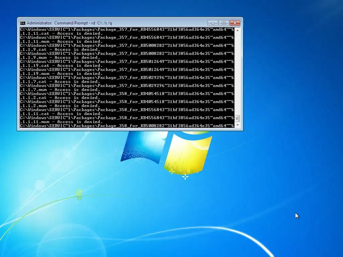Click the line '.1.1.7.mum - Access is denied.'
Image resolution: width=343 pixels, height=257 pixels.
tap(60, 90)
